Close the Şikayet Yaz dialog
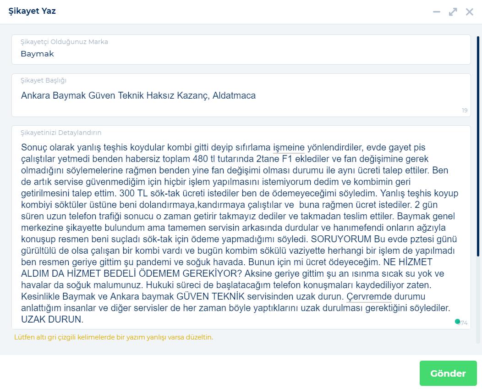482x390 pixels. [469, 12]
